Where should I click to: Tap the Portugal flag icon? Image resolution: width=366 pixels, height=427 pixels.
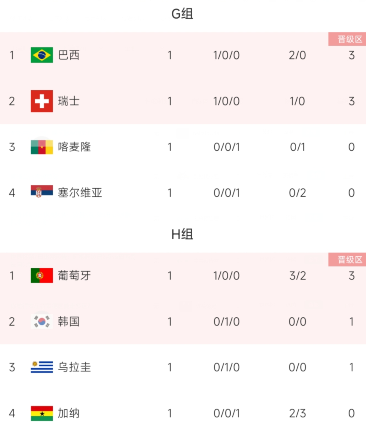click(42, 275)
